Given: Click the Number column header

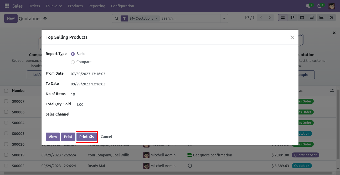Looking at the screenshot, I should click(19, 91).
